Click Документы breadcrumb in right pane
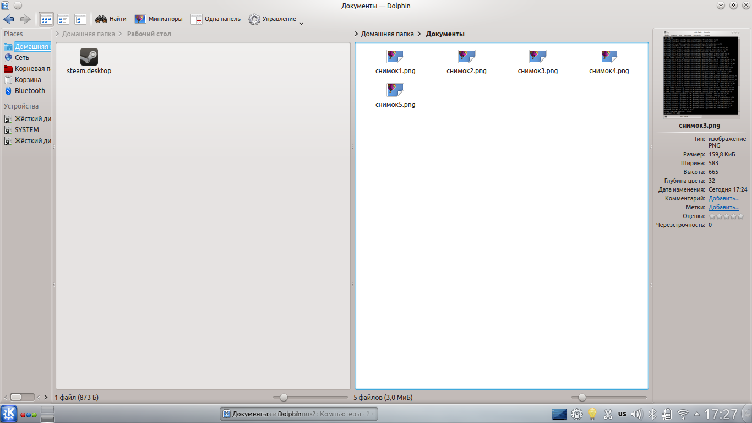Image resolution: width=752 pixels, height=423 pixels. tap(445, 34)
